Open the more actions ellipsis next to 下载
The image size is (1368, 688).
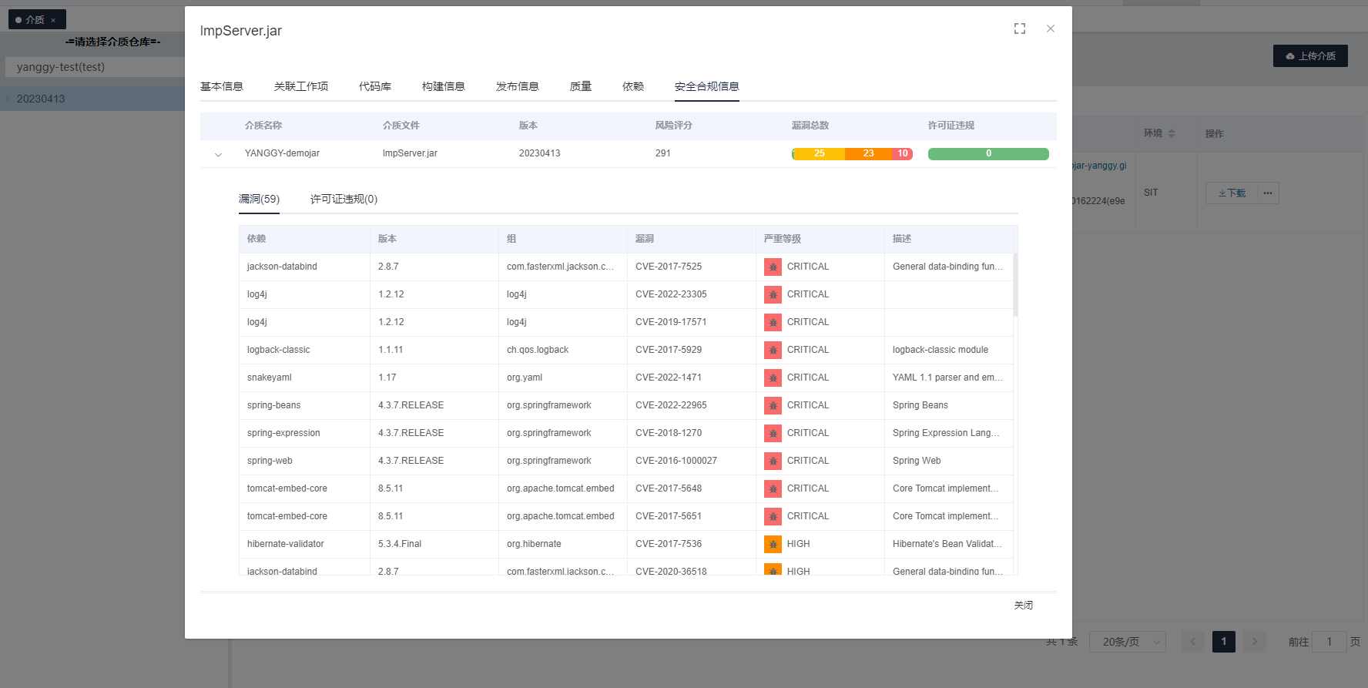tap(1268, 193)
